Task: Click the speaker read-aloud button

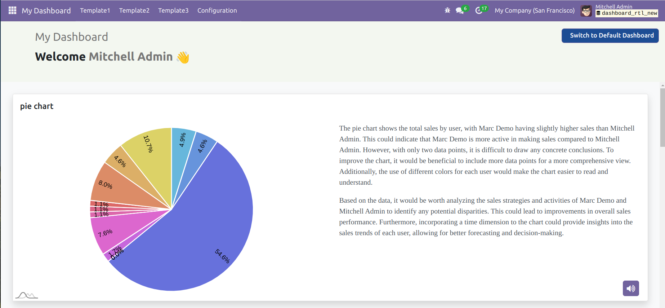Action: coord(630,288)
